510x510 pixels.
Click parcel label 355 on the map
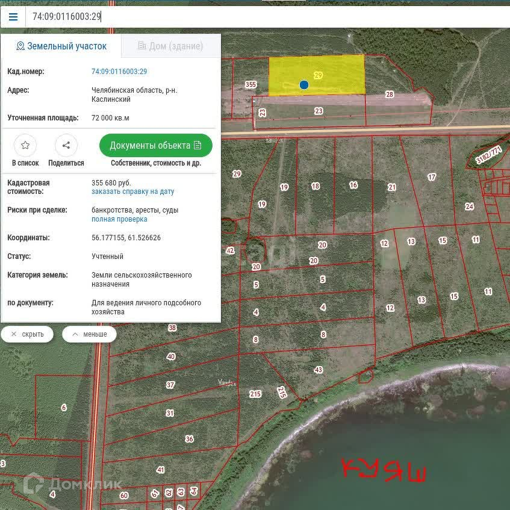251,85
